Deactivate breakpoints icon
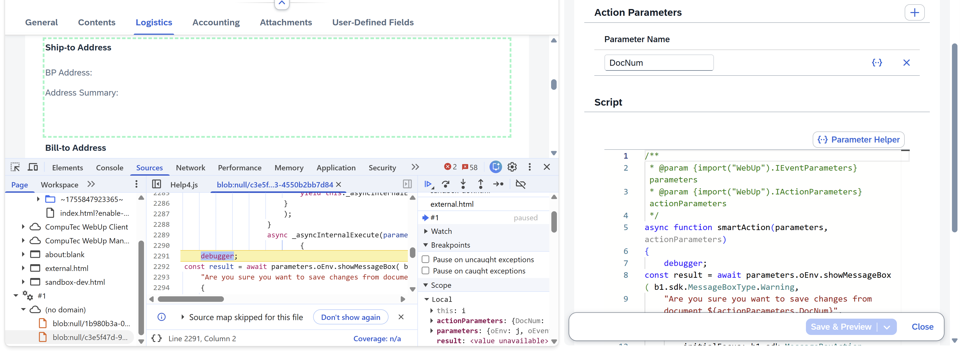 pos(521,184)
